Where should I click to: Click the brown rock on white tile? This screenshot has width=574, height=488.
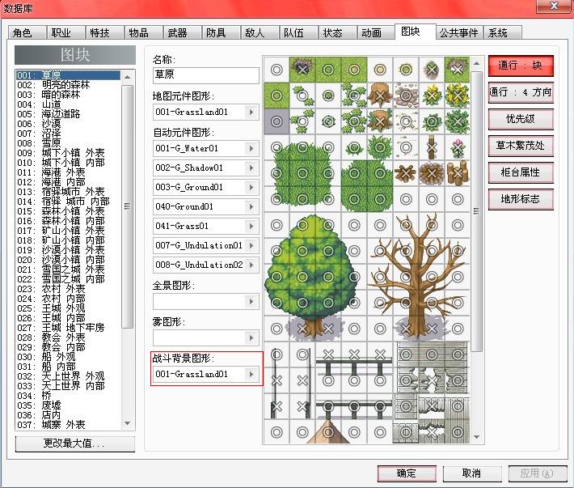point(432,70)
